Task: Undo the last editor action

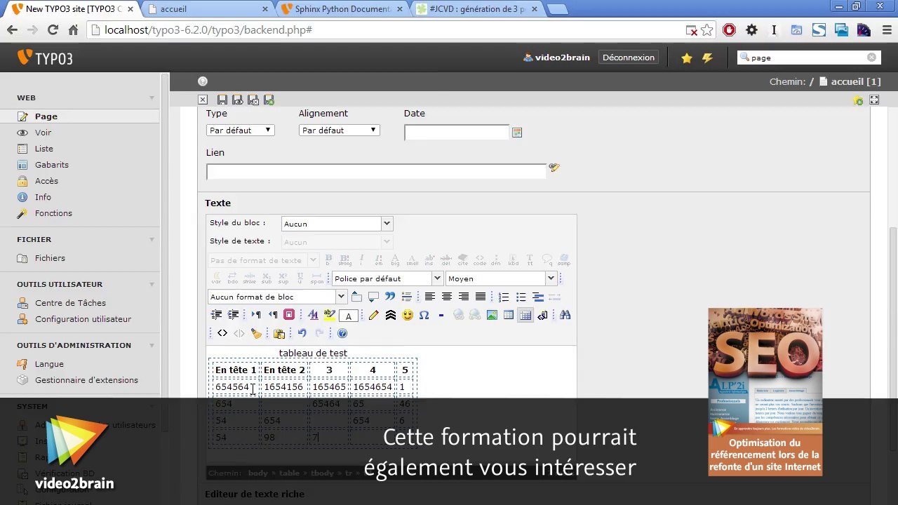Action: coord(302,333)
